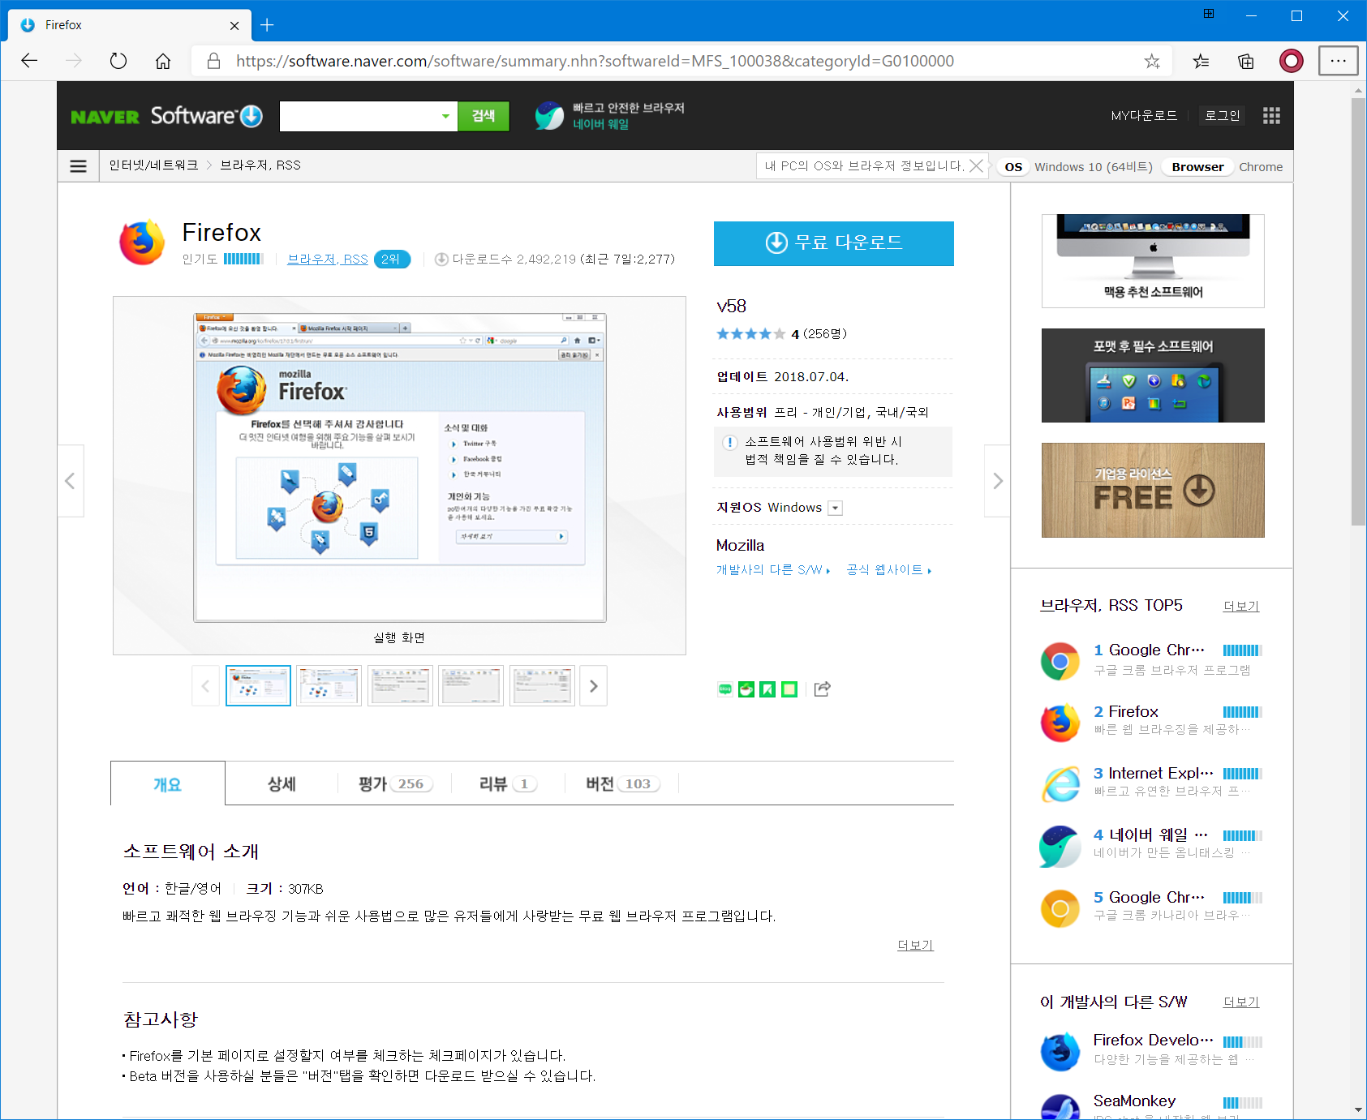1367x1120 pixels.
Task: Open the MY다운로드 link
Action: 1144,116
